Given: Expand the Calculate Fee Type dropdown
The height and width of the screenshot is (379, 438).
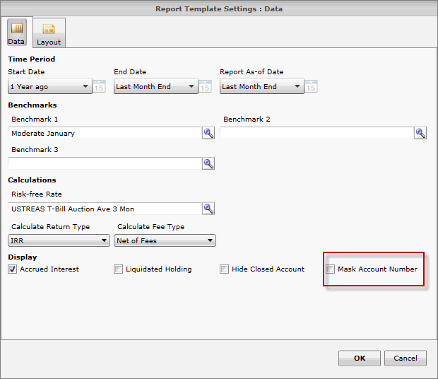Looking at the screenshot, I should point(210,241).
